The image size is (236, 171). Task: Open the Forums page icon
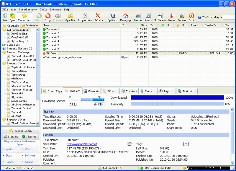(x=183, y=17)
